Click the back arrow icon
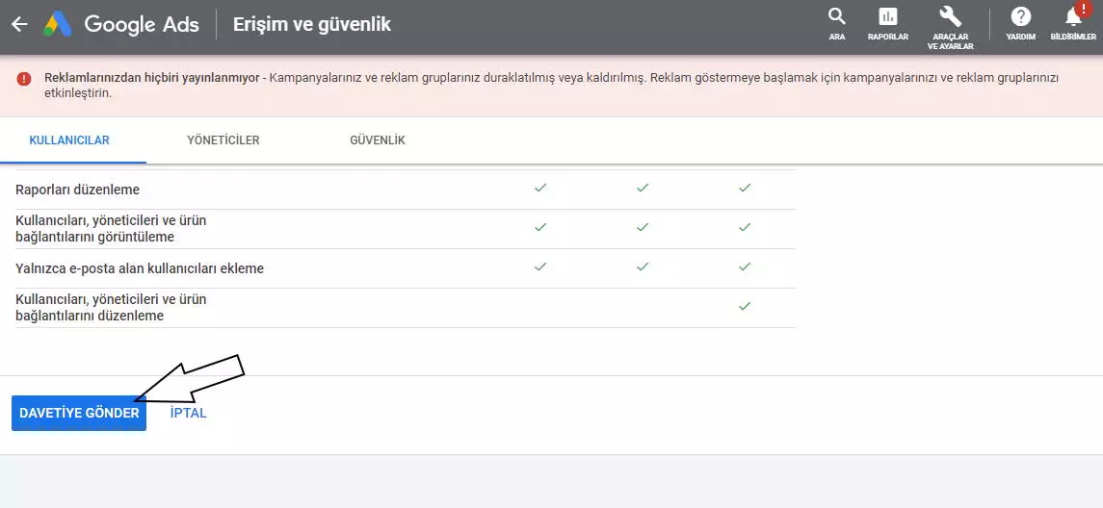Screen dimensions: 1103x508 (x=19, y=25)
